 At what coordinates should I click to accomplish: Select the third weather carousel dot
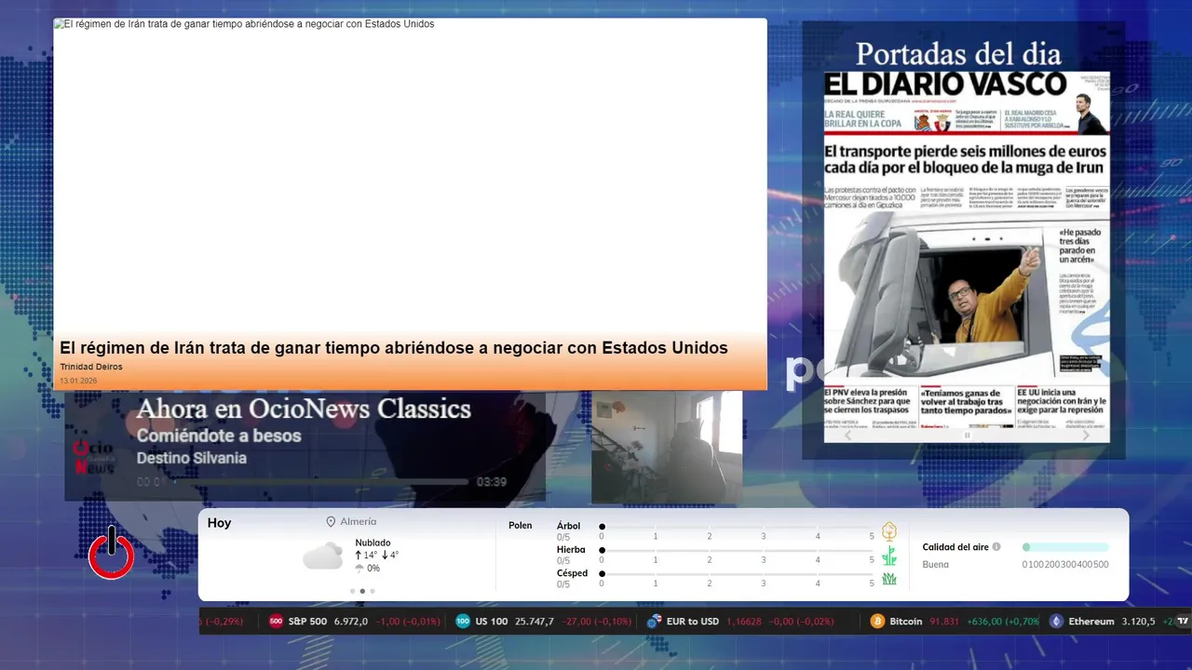pyautogui.click(x=372, y=591)
